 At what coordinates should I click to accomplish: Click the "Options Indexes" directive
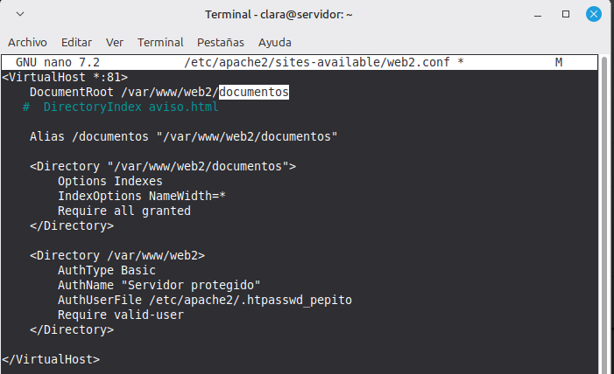110,181
